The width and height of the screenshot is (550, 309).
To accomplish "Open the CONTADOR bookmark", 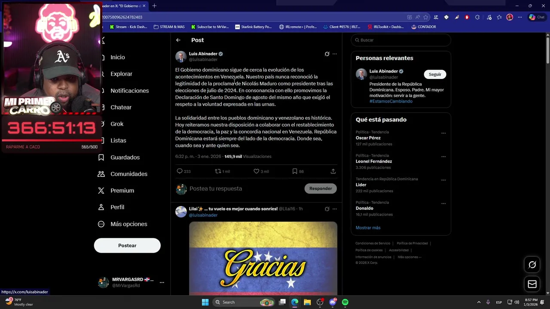I will pos(424,27).
